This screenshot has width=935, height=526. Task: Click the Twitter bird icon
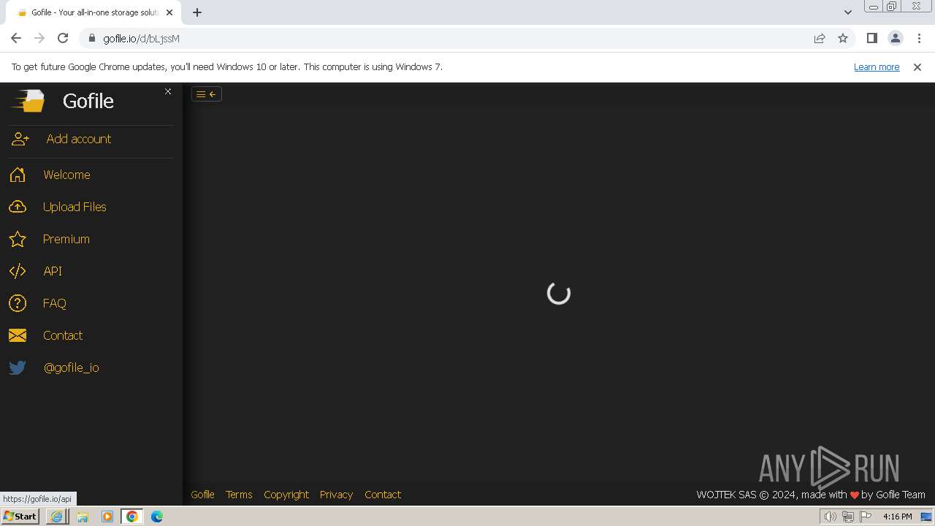pyautogui.click(x=18, y=367)
